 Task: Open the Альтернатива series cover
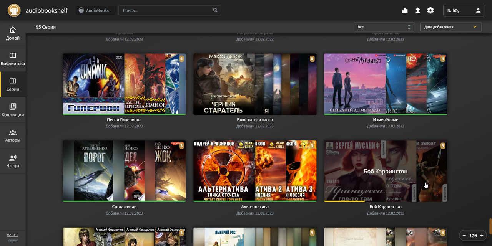255,171
